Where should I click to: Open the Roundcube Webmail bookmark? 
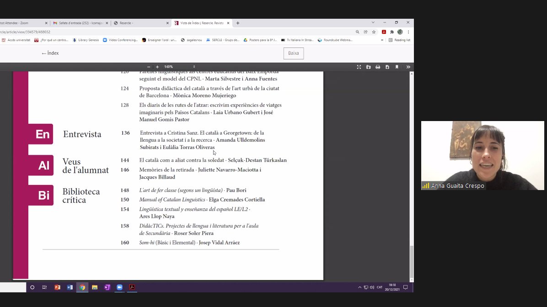pyautogui.click(x=335, y=40)
